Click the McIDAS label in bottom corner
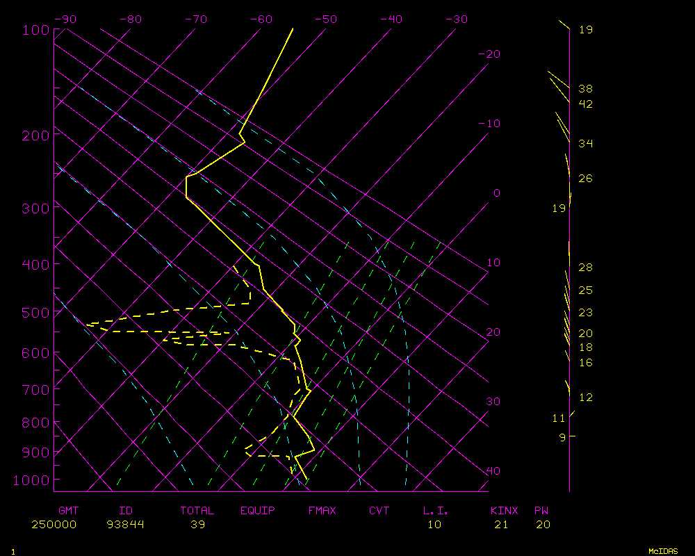 pyautogui.click(x=662, y=551)
